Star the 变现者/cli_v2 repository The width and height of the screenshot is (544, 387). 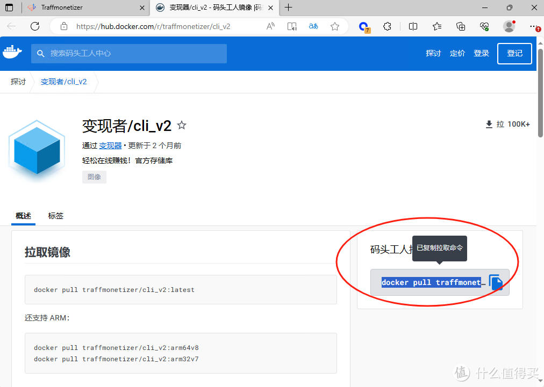click(x=182, y=125)
